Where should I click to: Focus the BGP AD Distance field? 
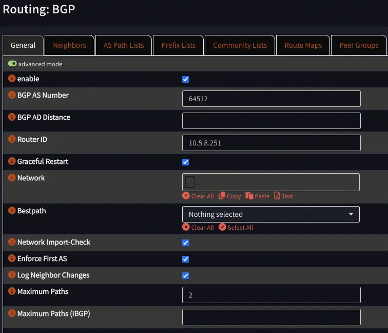click(x=271, y=121)
